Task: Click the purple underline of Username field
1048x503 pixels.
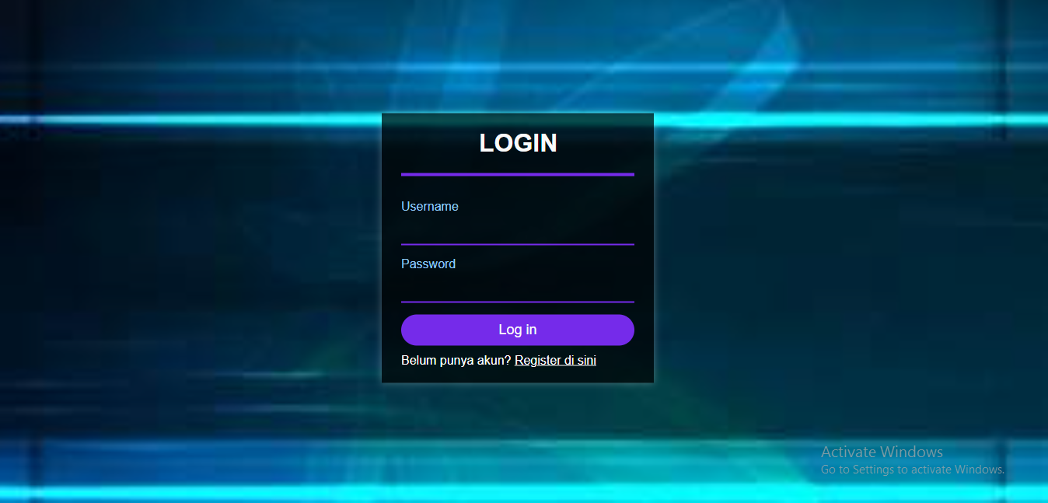Action: [518, 244]
